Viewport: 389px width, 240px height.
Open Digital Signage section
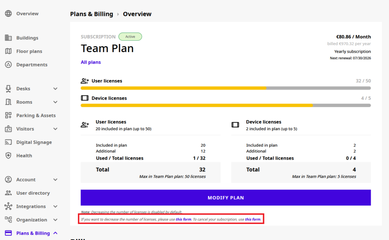[x=34, y=142]
